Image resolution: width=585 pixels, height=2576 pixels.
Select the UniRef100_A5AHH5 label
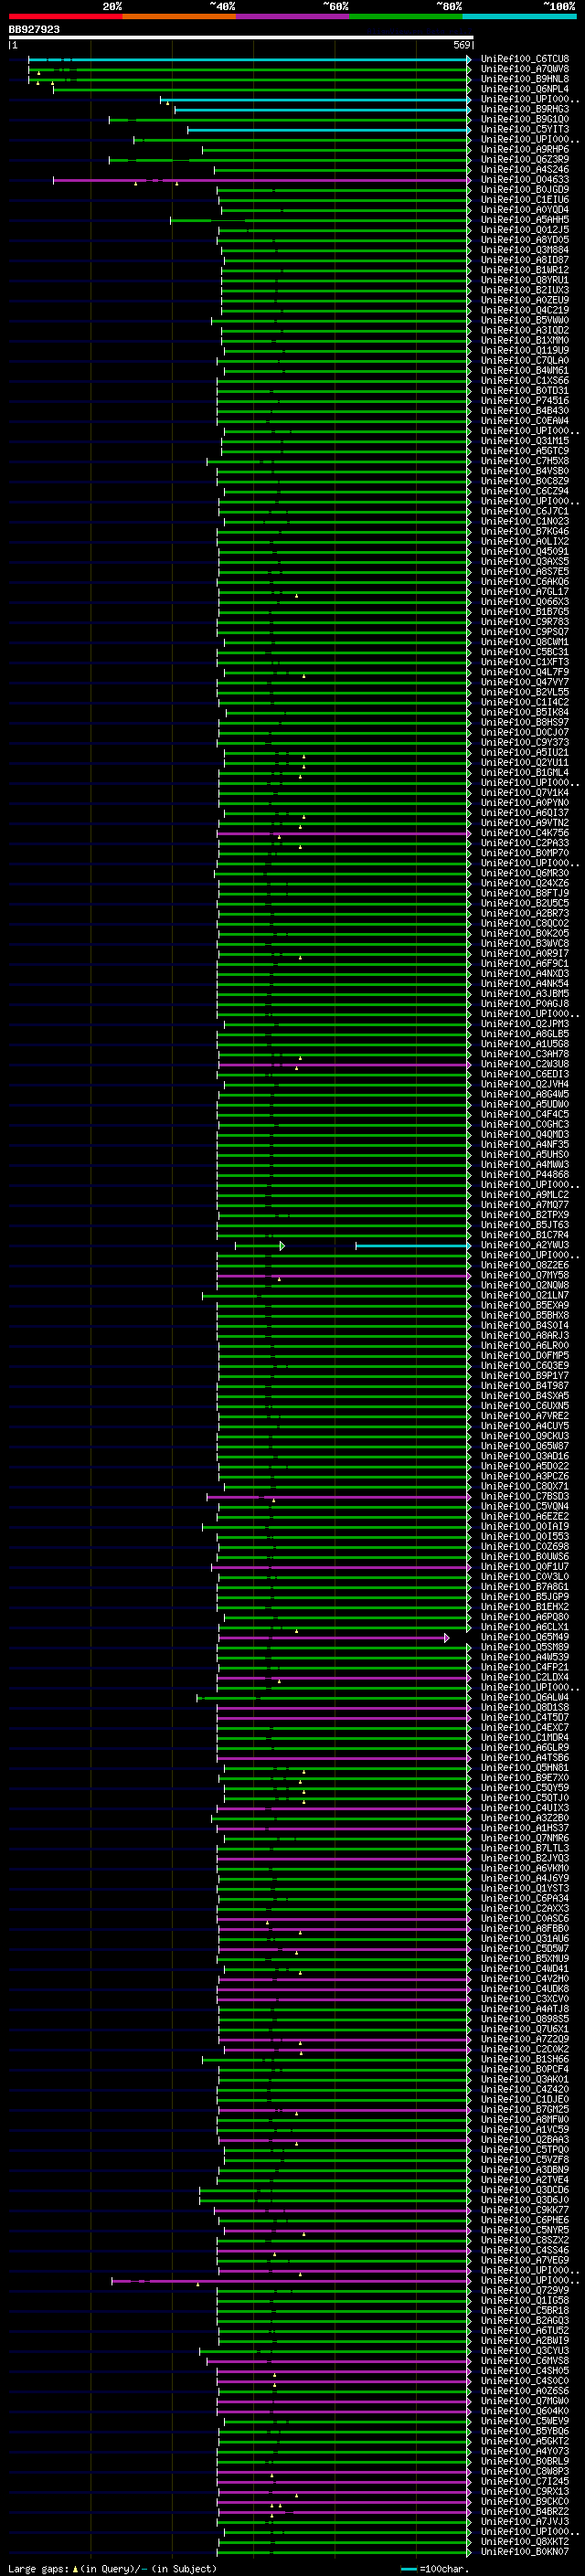click(525, 220)
